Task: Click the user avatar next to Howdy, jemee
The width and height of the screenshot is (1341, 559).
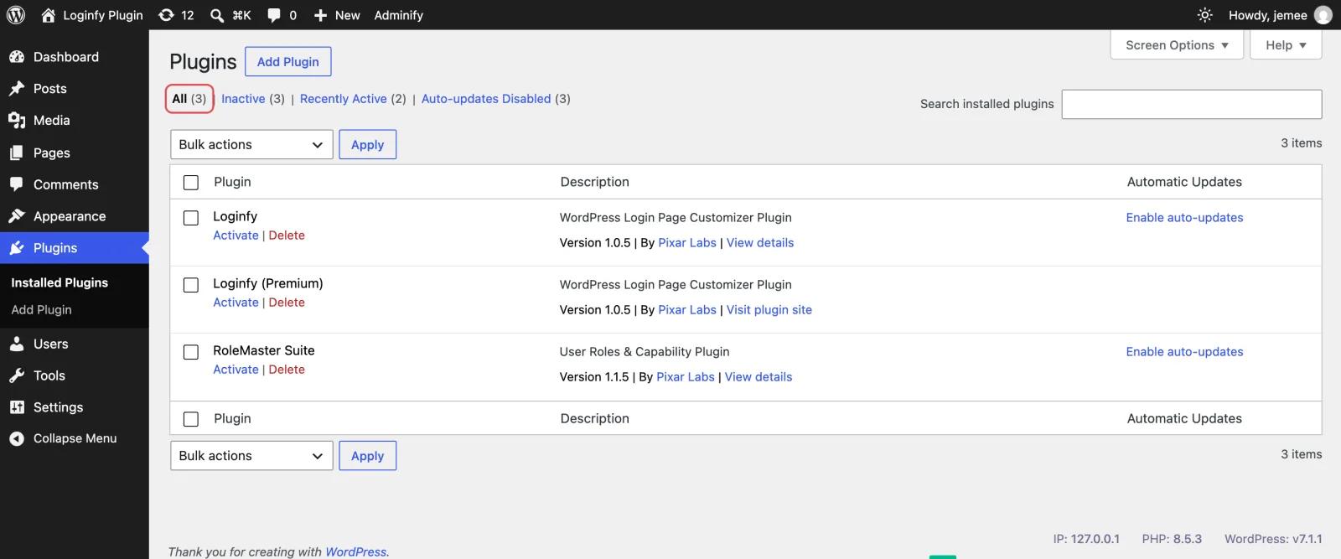Action: (x=1323, y=15)
